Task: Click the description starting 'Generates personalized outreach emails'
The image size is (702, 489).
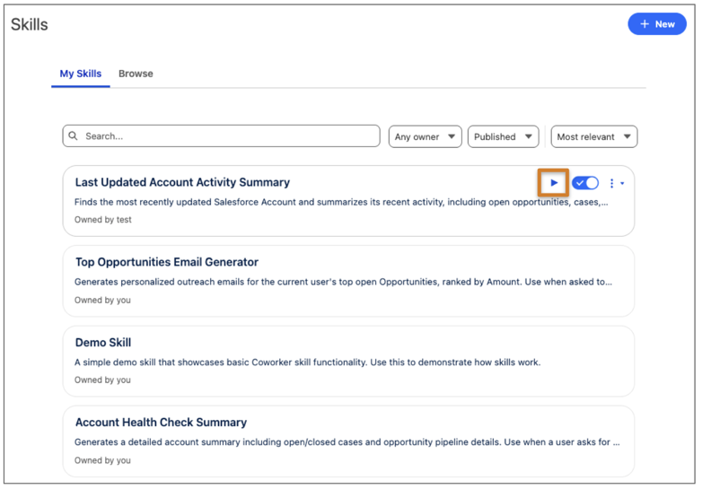Action: (343, 282)
